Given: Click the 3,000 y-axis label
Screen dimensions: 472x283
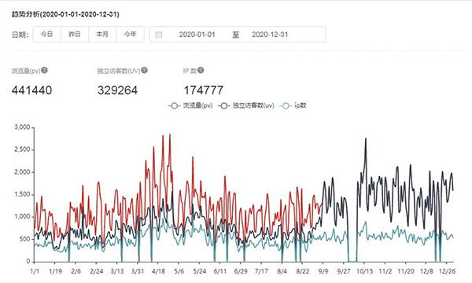Looking at the screenshot, I should coord(22,127).
